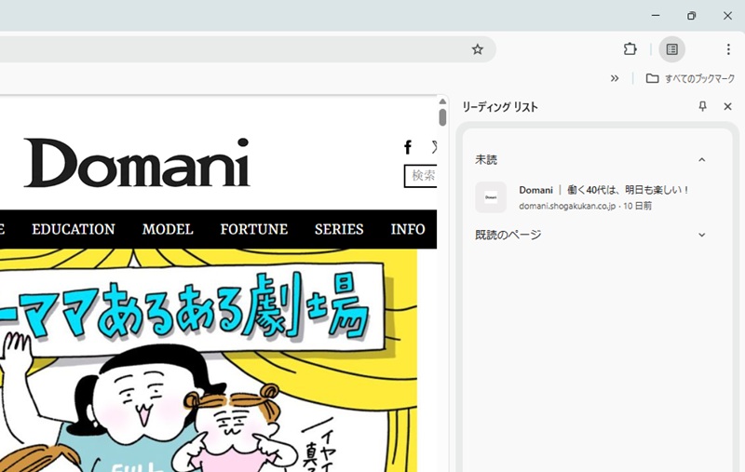
Task: Restore down the Chrome window
Action: 691,15
